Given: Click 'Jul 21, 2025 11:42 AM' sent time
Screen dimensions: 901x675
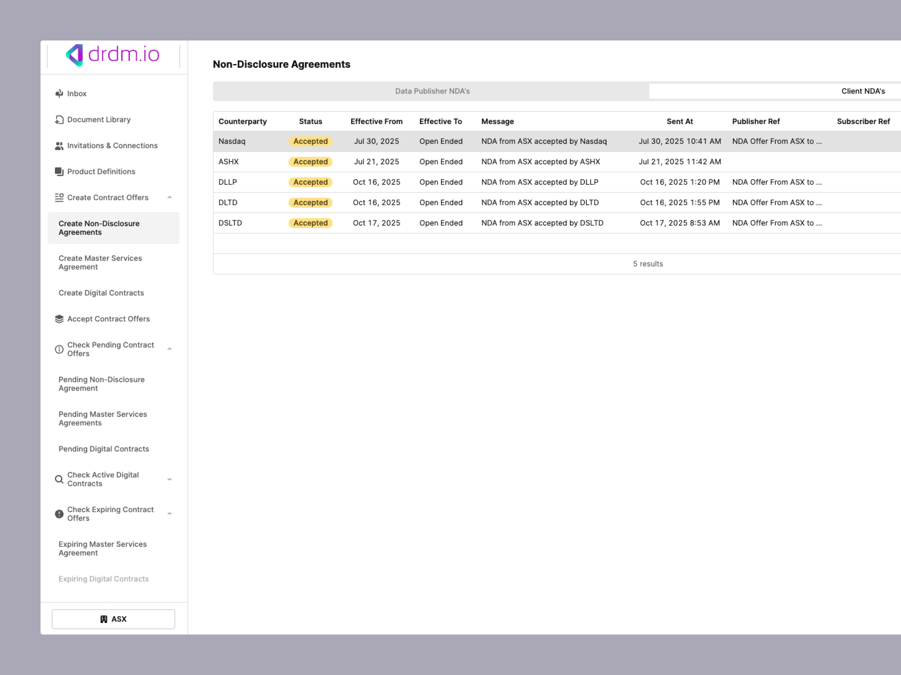Looking at the screenshot, I should tap(679, 161).
